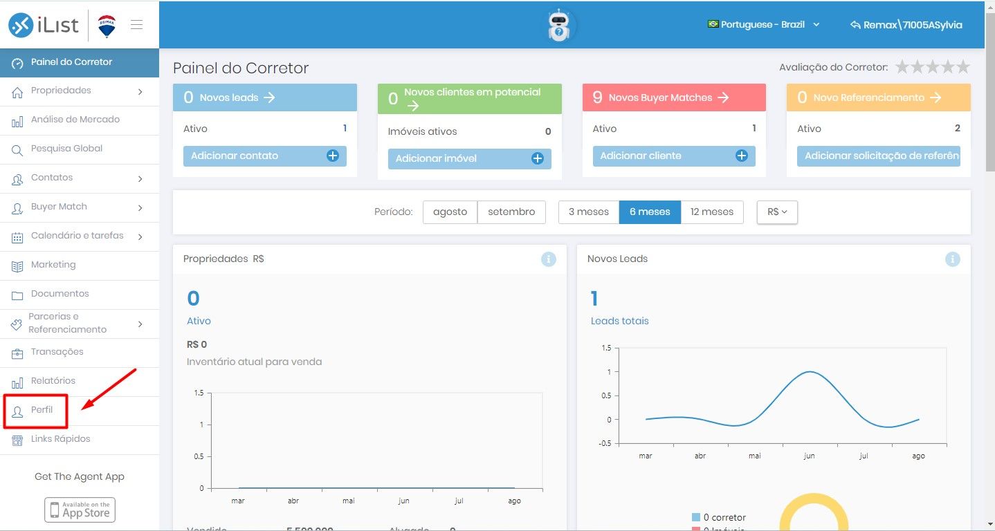Click the blue 0 corretor legend swatch
This screenshot has height=531, width=995.
point(696,517)
